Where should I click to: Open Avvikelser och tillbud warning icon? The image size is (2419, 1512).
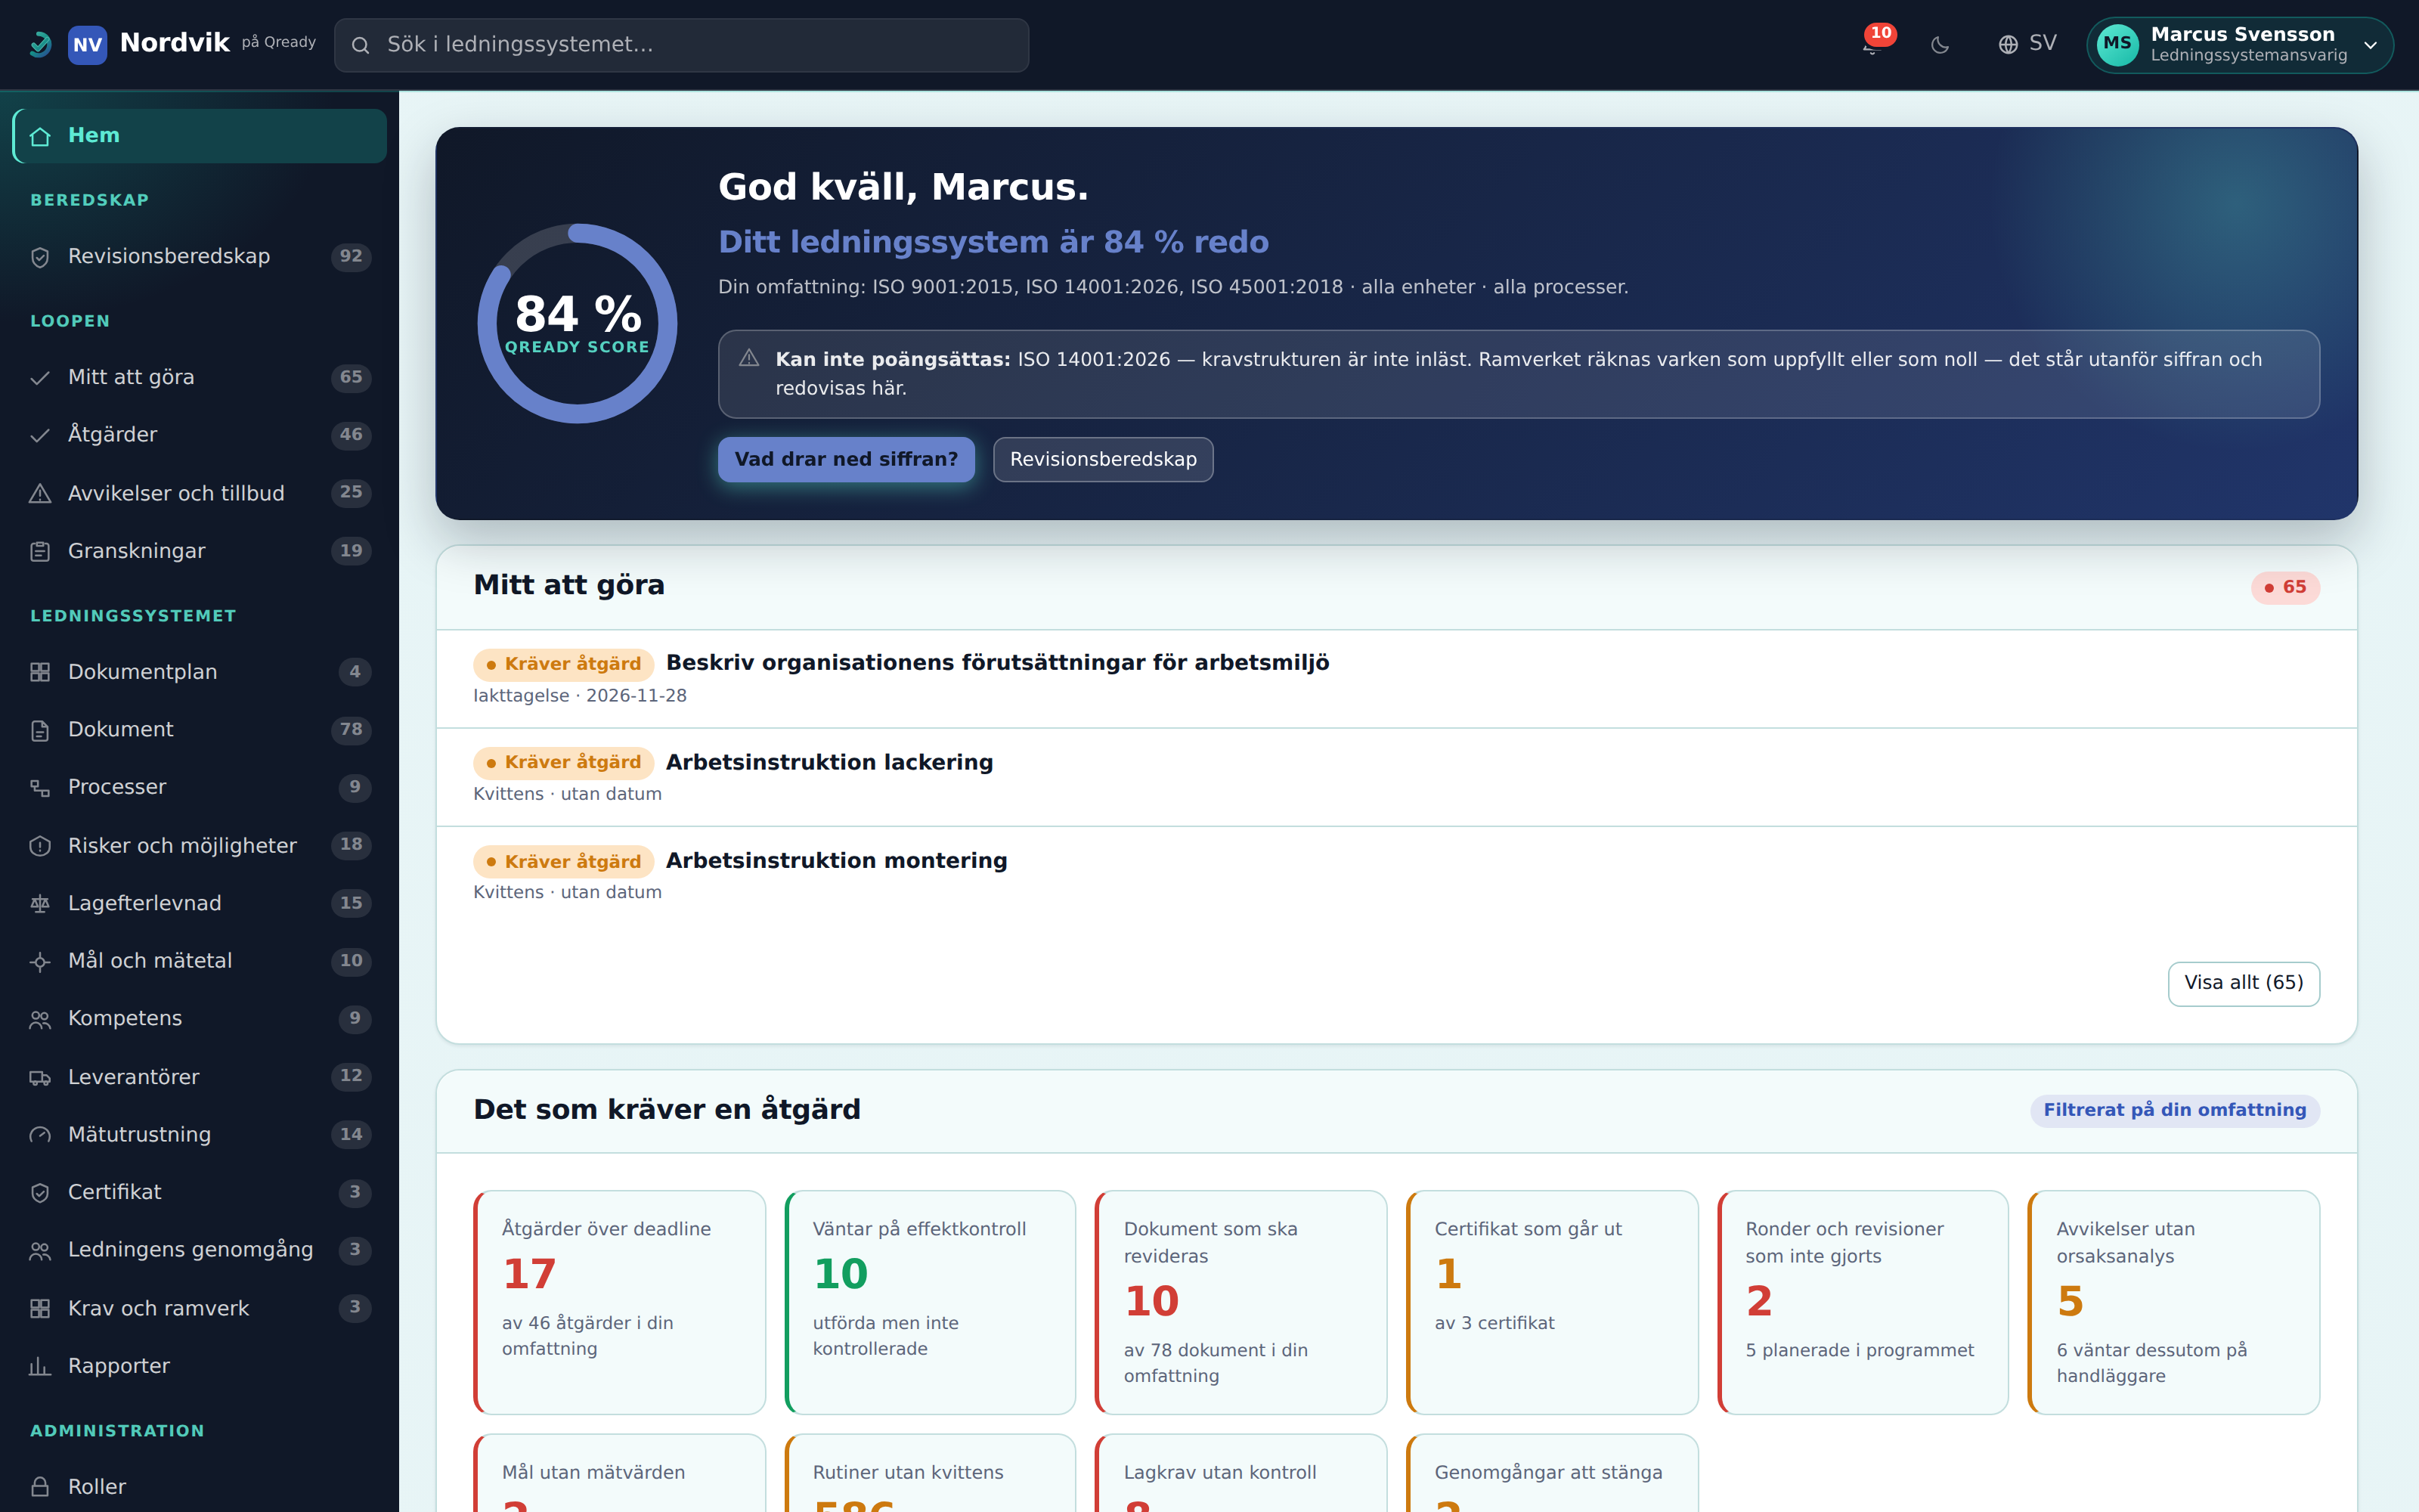click(40, 494)
